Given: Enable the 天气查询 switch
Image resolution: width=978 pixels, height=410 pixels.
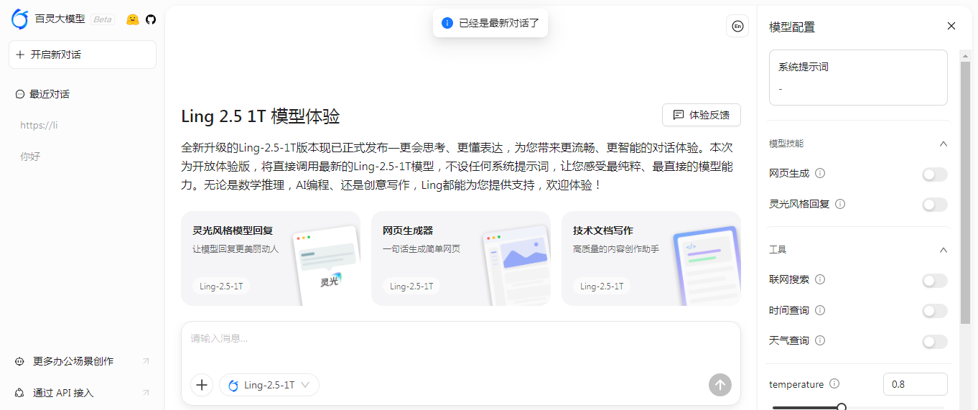Looking at the screenshot, I should pyautogui.click(x=935, y=342).
